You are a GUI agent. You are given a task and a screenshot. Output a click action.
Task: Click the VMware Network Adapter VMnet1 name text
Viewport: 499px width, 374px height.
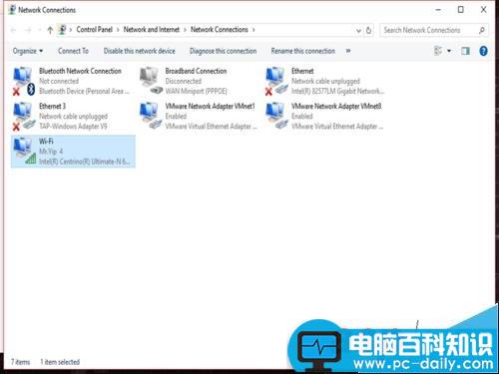point(210,106)
